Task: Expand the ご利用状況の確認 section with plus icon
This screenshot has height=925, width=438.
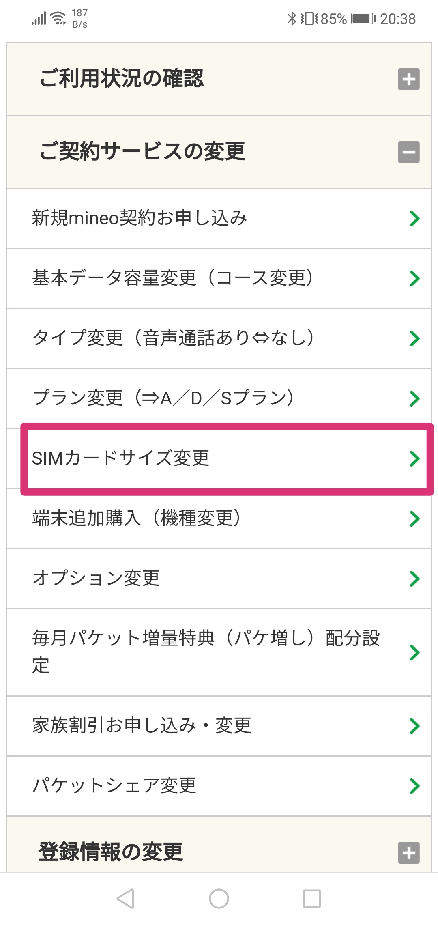Action: pos(408,79)
